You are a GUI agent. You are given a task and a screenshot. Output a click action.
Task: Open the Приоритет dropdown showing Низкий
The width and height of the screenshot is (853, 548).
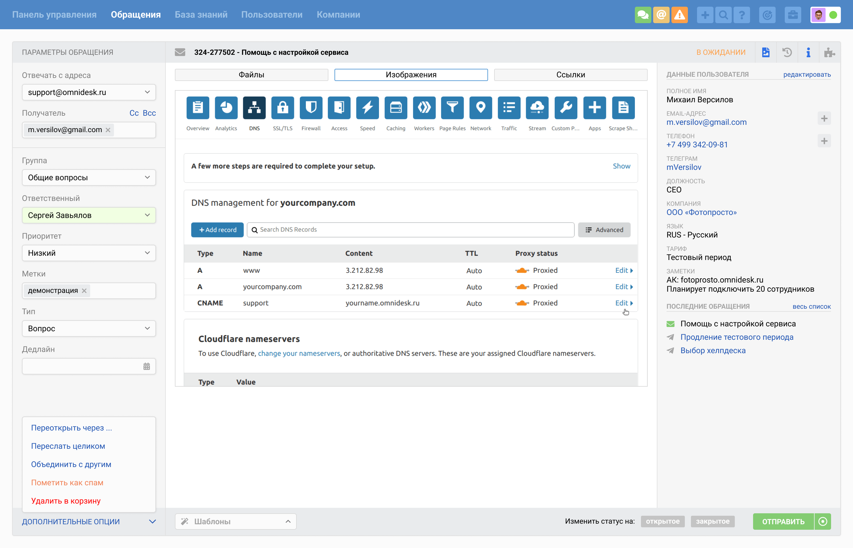89,253
